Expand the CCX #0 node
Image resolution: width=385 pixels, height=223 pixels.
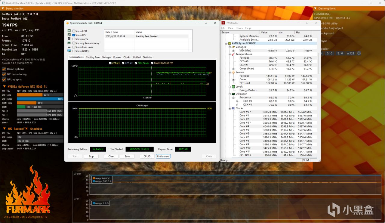[x=237, y=101]
